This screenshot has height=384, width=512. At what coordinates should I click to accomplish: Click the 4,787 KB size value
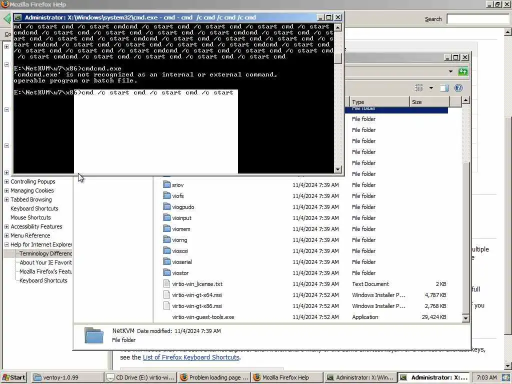coord(435,295)
